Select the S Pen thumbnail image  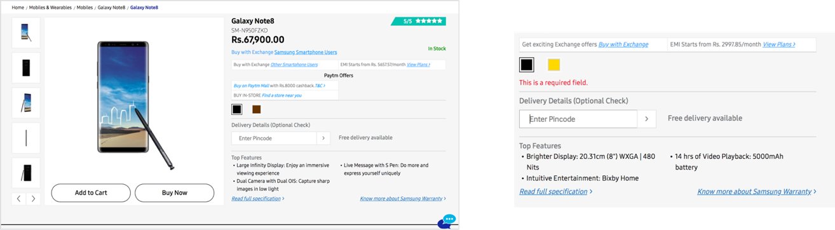[x=26, y=138]
